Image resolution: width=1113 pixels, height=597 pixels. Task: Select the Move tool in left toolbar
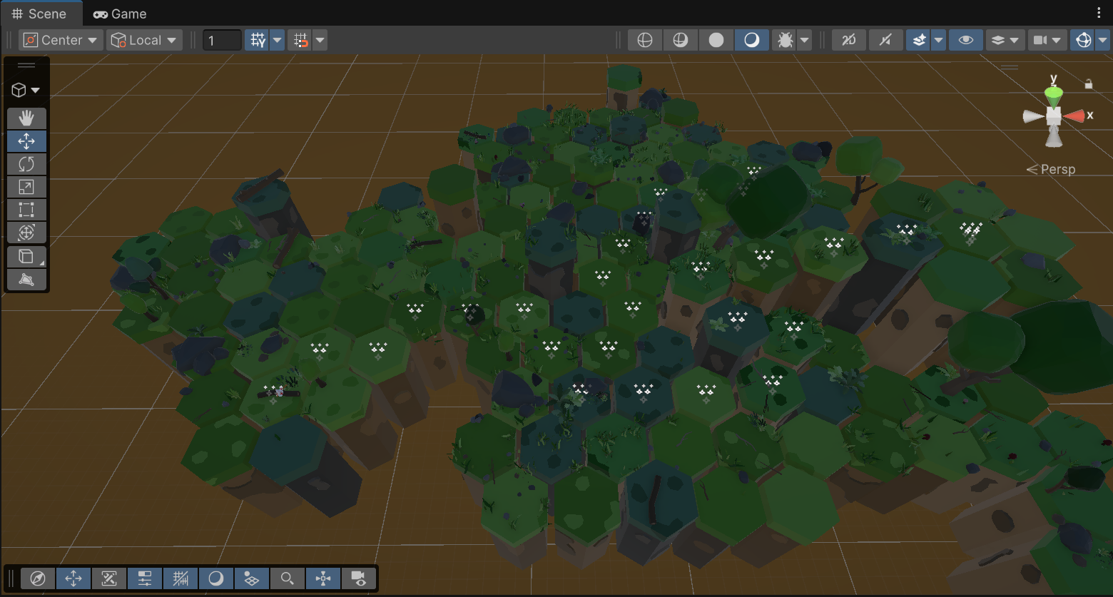[26, 141]
